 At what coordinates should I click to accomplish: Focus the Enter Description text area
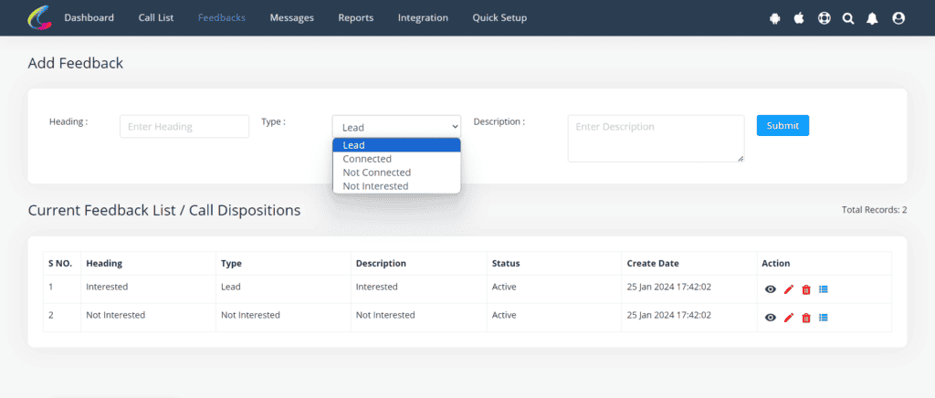click(656, 138)
